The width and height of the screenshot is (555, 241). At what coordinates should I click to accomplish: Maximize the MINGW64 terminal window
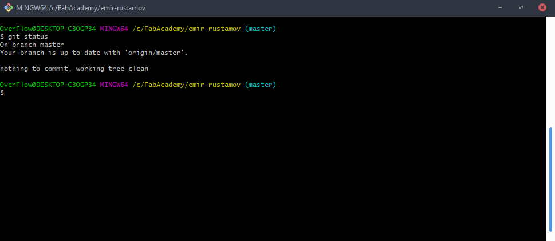[x=521, y=8]
